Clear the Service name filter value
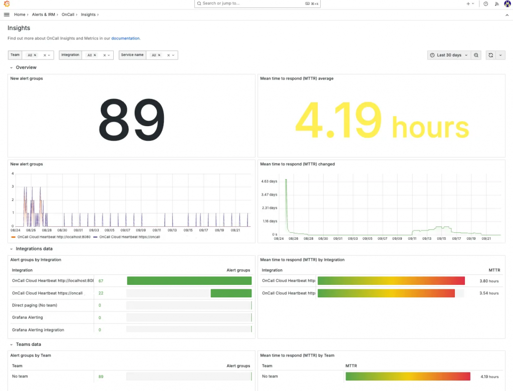513x391 pixels. click(x=168, y=55)
